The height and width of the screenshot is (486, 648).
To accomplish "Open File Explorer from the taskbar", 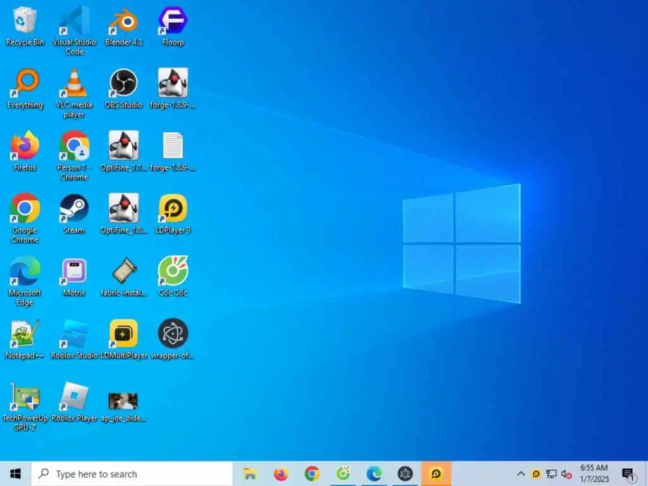I will [x=250, y=473].
